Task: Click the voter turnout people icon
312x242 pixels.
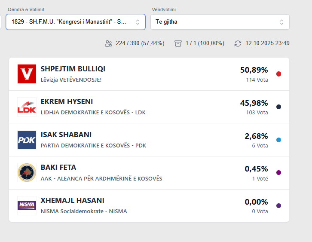Action: (108, 43)
